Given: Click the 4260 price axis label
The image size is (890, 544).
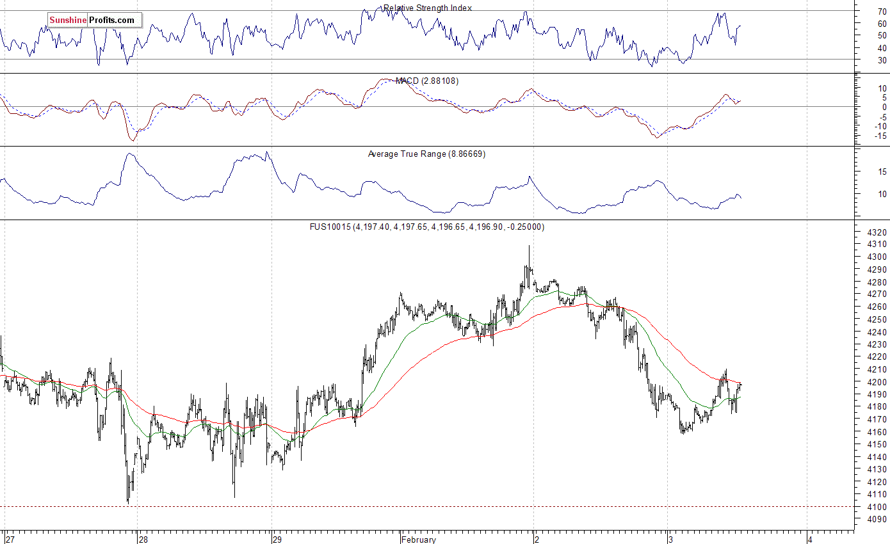Looking at the screenshot, I should [878, 307].
